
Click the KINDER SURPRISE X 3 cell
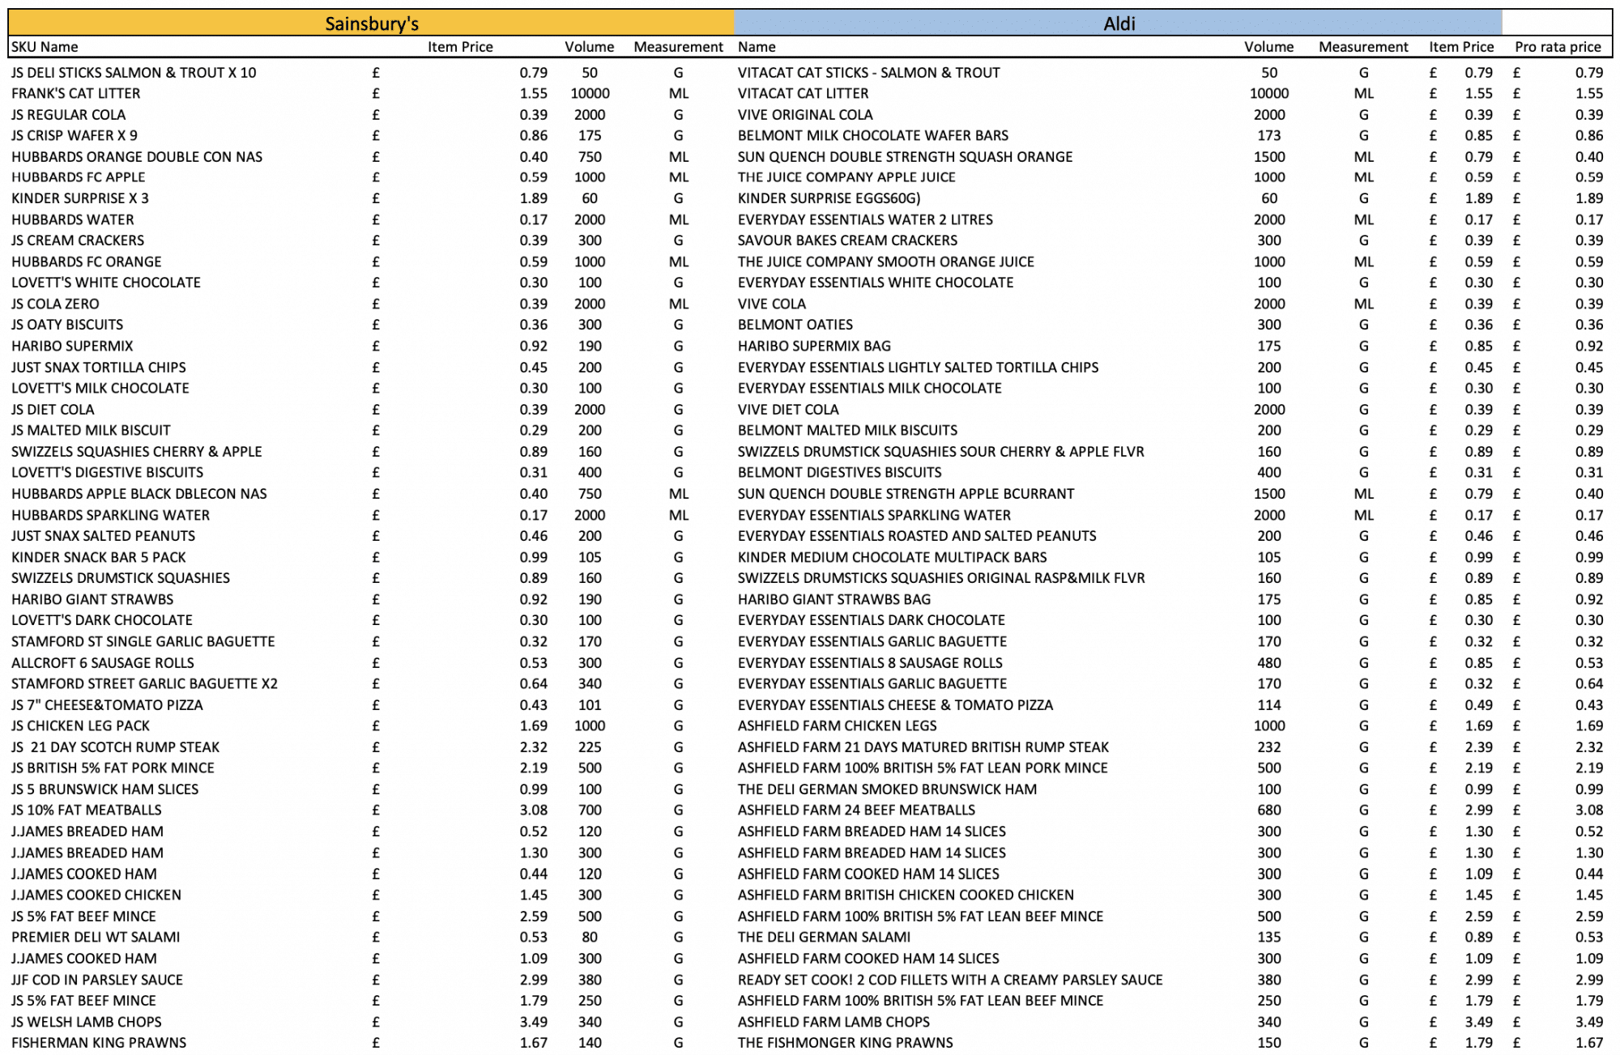[x=79, y=198]
